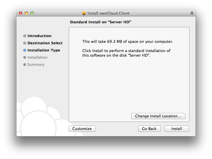Screen dimensions: 212x159
Task: Click the window title Install ownCloud Client
Action: point(108,13)
